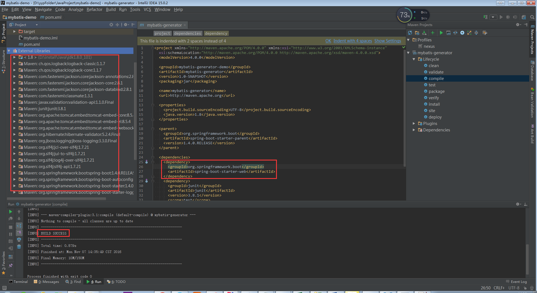537x293 pixels.
Task: Click Search Everywhere magnifier
Action: (x=533, y=17)
